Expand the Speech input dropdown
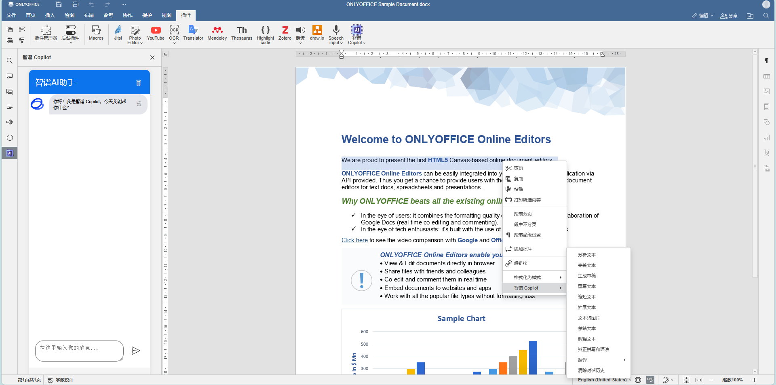This screenshot has width=776, height=385. pos(342,43)
